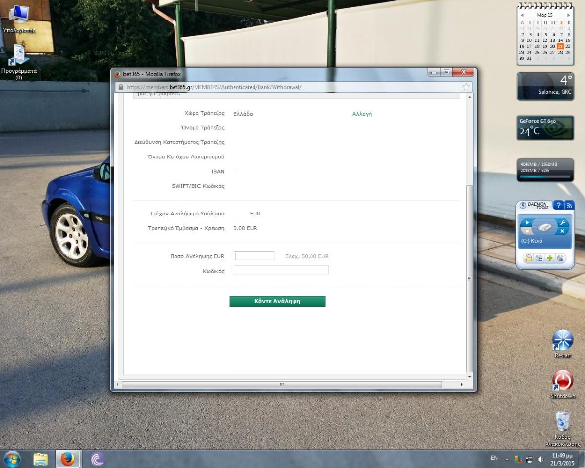Click Daemon Tools gadget wrench settings icon
585x468 pixels.
[563, 222]
